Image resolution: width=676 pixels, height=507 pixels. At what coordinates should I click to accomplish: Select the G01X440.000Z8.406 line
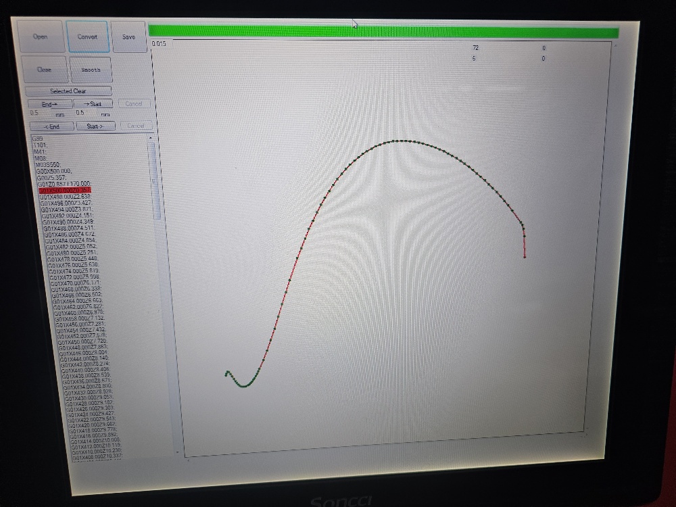tap(86, 370)
